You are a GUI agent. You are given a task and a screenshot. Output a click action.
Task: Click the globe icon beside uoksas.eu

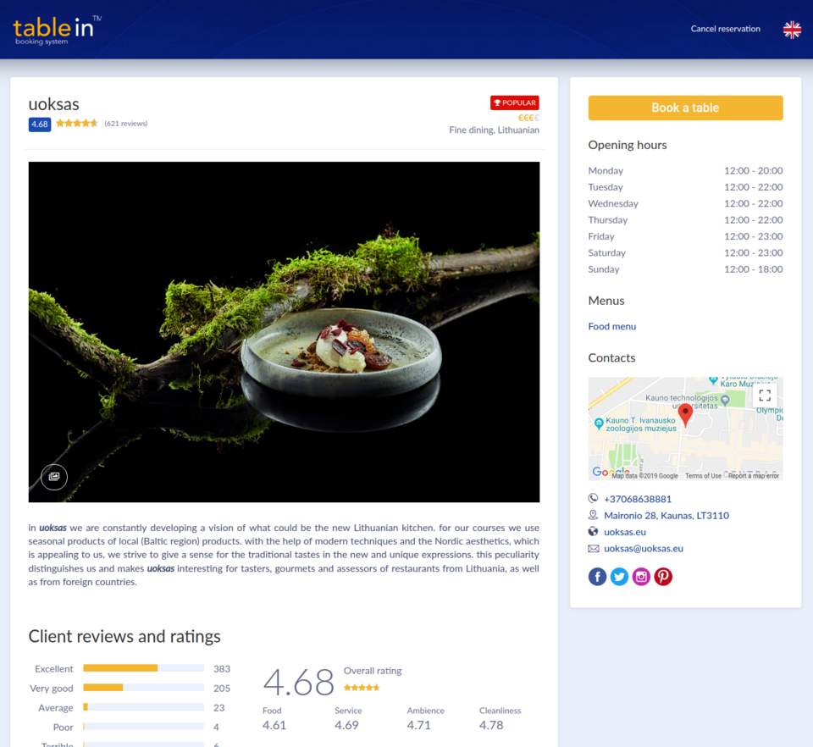(x=593, y=531)
